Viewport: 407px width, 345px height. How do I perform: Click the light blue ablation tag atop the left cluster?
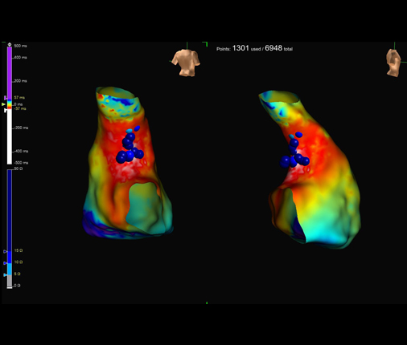click(129, 131)
